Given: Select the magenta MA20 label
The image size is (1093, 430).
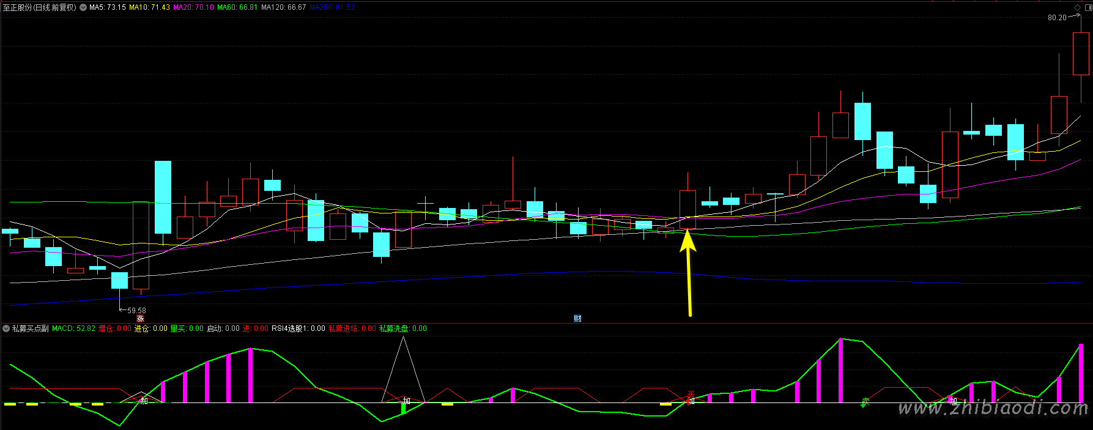Looking at the screenshot, I should point(193,7).
